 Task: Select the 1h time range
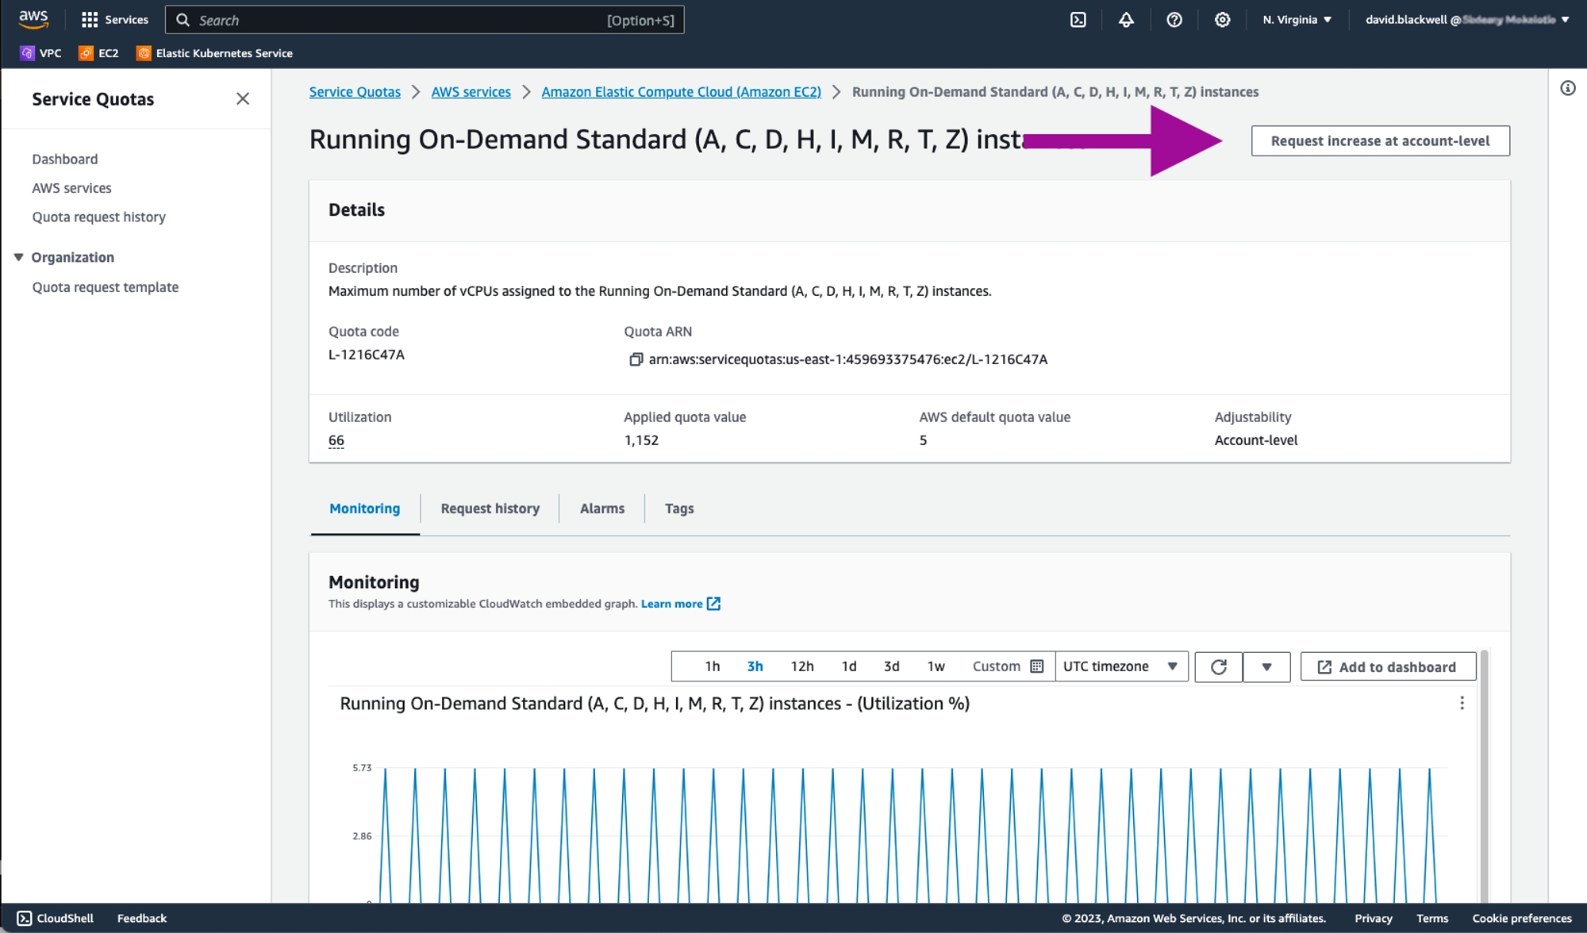point(712,666)
